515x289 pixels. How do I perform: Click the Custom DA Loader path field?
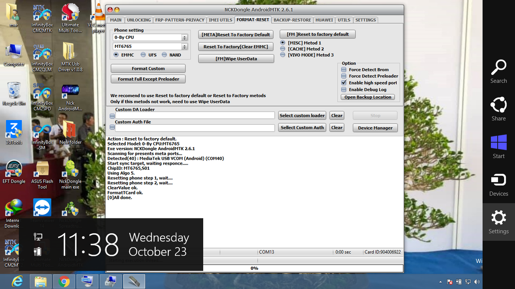(195, 116)
